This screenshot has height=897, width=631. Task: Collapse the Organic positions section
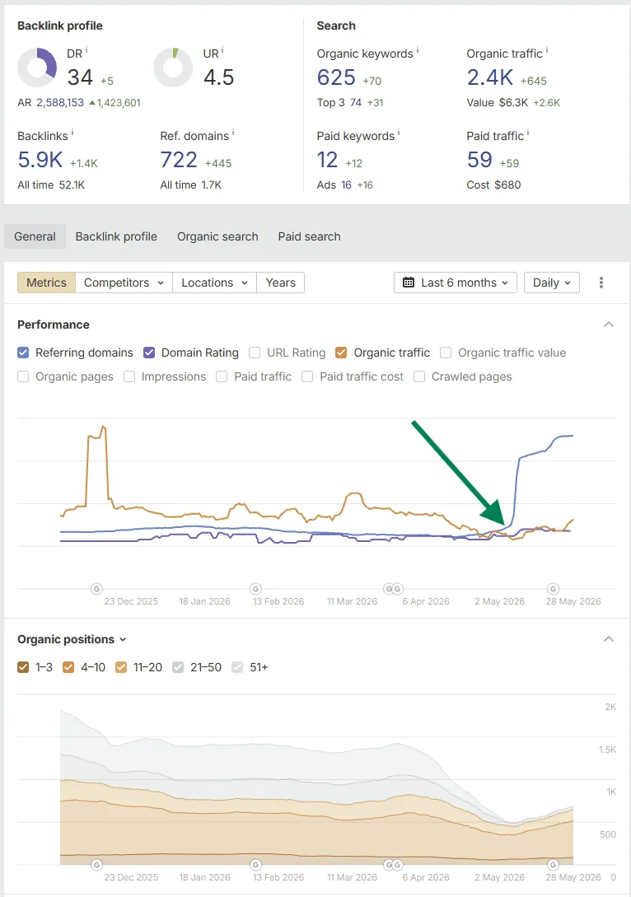click(x=609, y=639)
